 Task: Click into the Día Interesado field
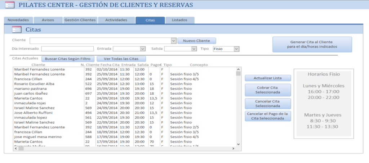click(x=67, y=49)
